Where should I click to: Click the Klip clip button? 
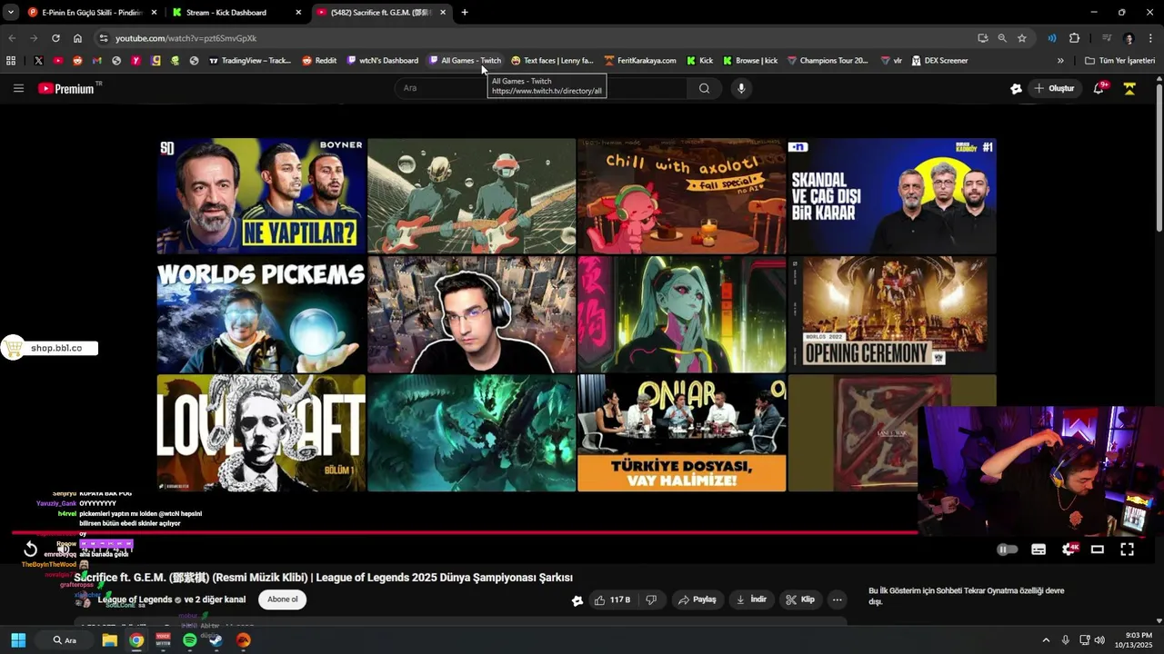click(x=799, y=599)
